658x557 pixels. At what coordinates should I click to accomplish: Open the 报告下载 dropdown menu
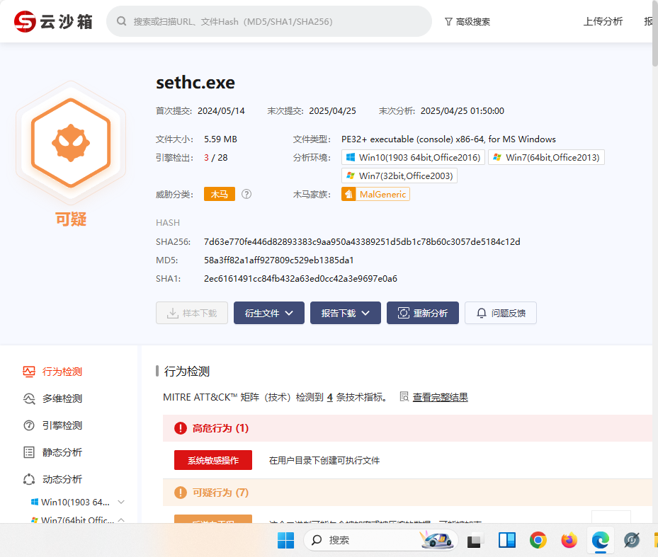[345, 313]
